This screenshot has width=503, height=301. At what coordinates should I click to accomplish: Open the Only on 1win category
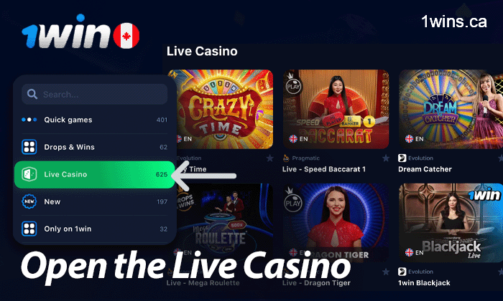pos(94,229)
